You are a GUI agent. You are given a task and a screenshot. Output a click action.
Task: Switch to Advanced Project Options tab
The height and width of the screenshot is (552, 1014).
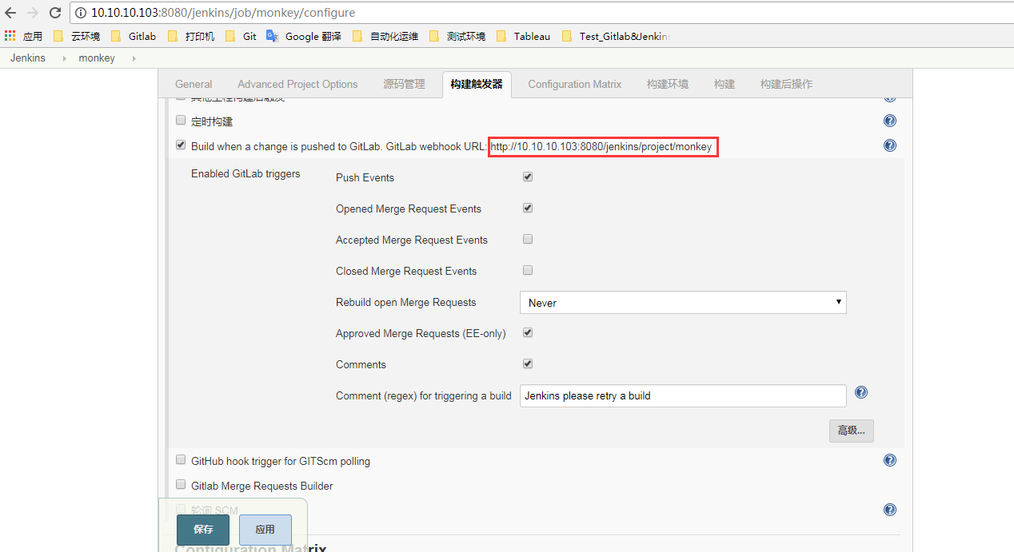[x=297, y=84]
